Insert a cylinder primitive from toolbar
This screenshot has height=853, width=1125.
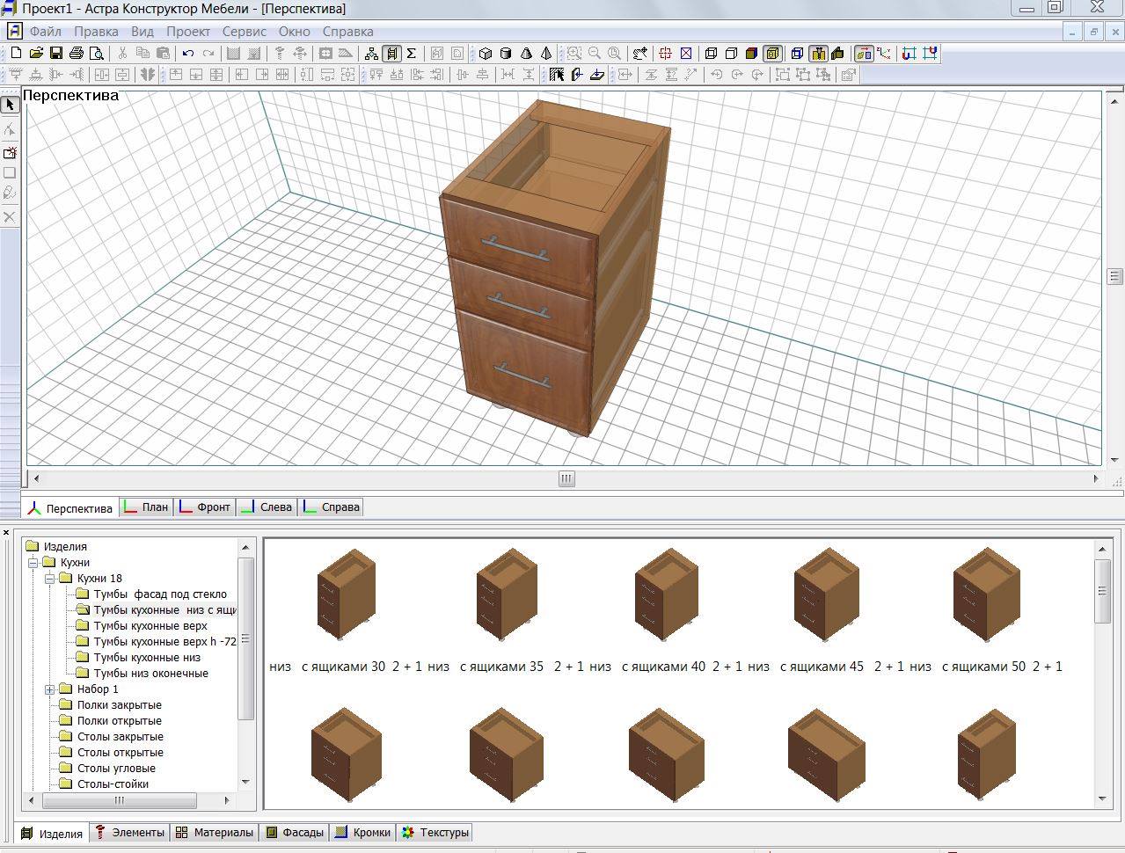point(506,54)
